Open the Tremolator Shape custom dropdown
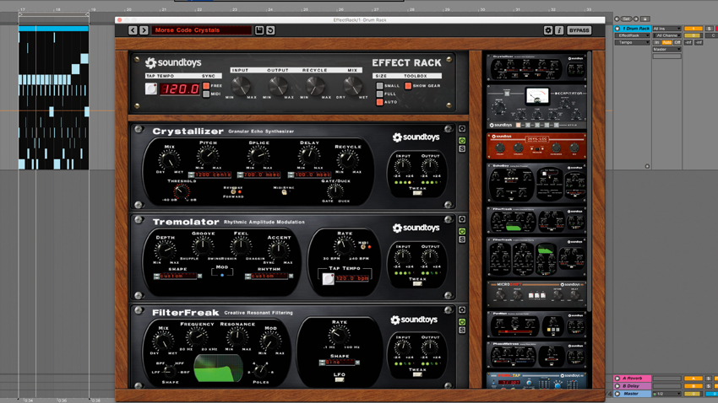The image size is (718, 403). pos(178,276)
